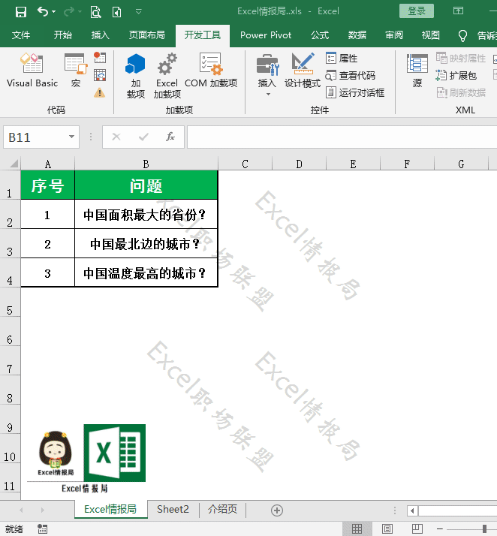This screenshot has height=536, width=497.
Task: Expand the Insert (插入) controls dropdown
Action: coord(267,94)
